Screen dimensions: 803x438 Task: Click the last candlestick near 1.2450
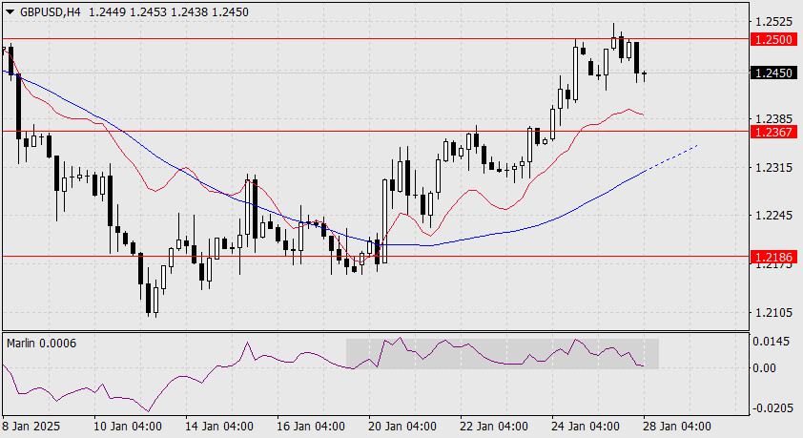pyautogui.click(x=646, y=73)
